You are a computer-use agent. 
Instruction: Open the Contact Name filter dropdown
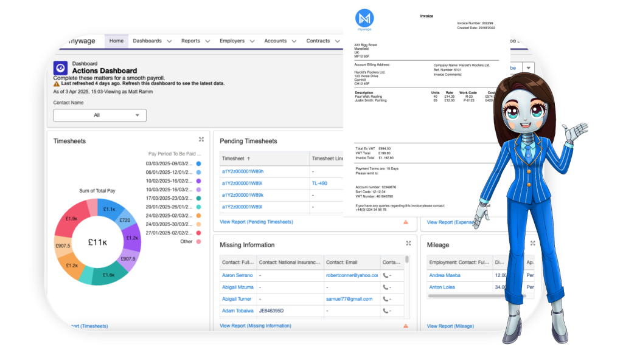click(x=100, y=115)
